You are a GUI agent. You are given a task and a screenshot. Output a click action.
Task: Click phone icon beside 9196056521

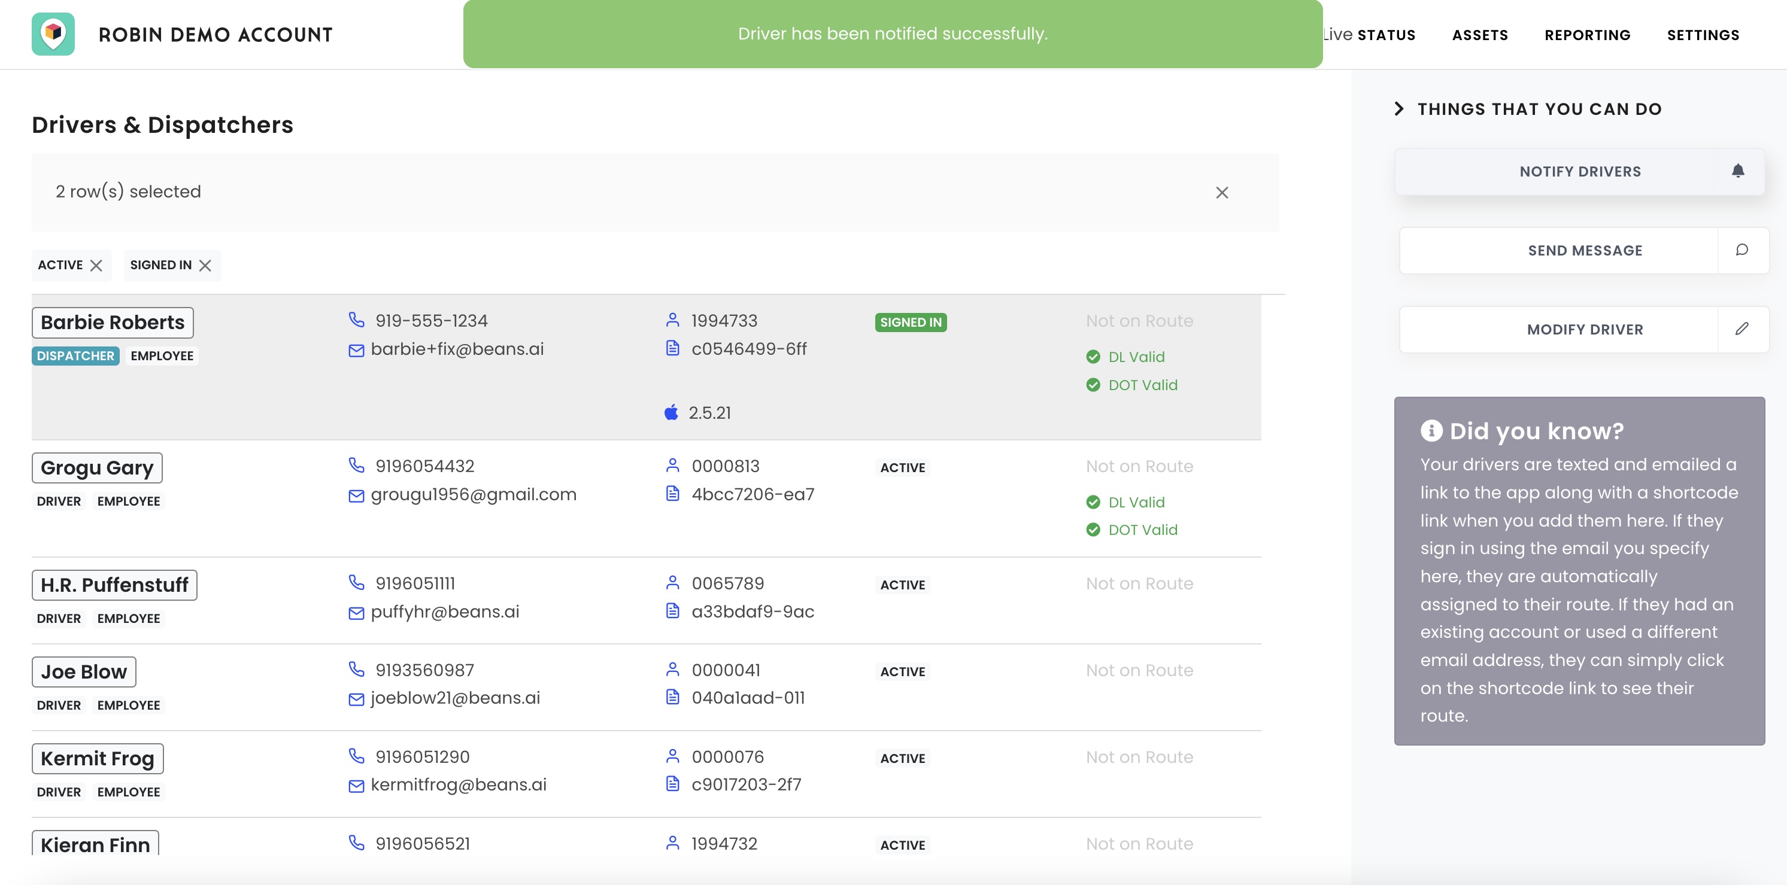coord(356,842)
